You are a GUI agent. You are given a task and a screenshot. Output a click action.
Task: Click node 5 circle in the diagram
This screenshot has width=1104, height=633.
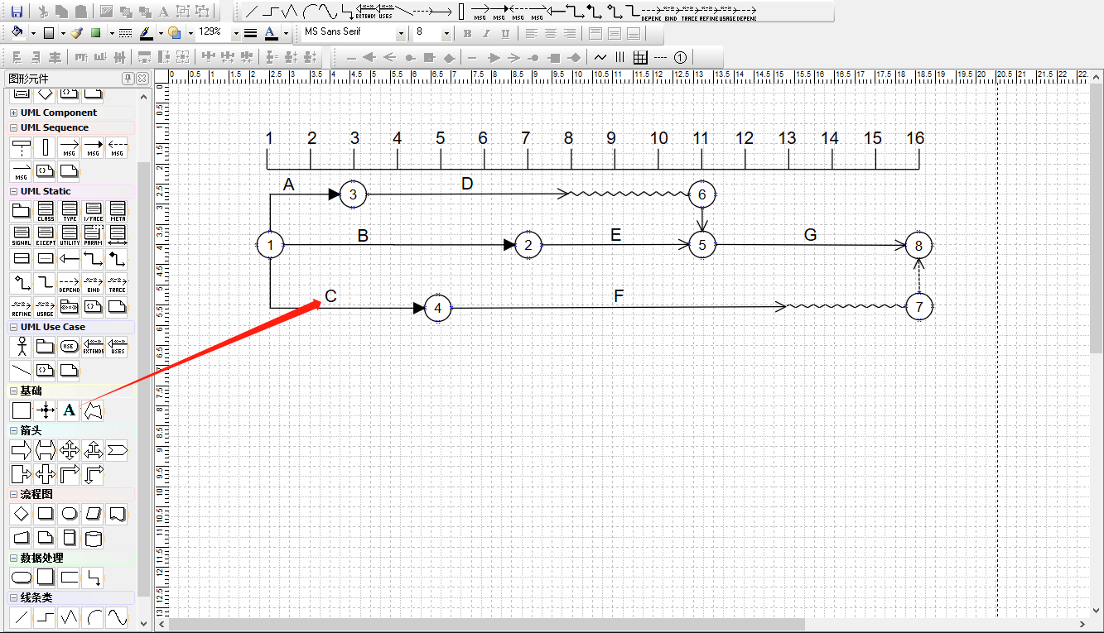(x=701, y=245)
